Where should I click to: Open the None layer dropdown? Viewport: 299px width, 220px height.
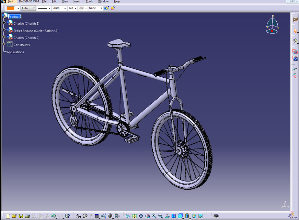pos(101,8)
